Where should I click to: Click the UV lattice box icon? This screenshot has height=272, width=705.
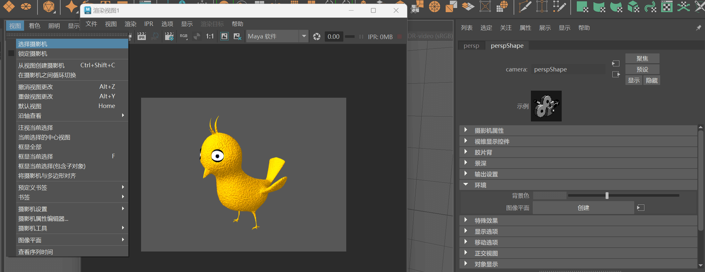(485, 6)
